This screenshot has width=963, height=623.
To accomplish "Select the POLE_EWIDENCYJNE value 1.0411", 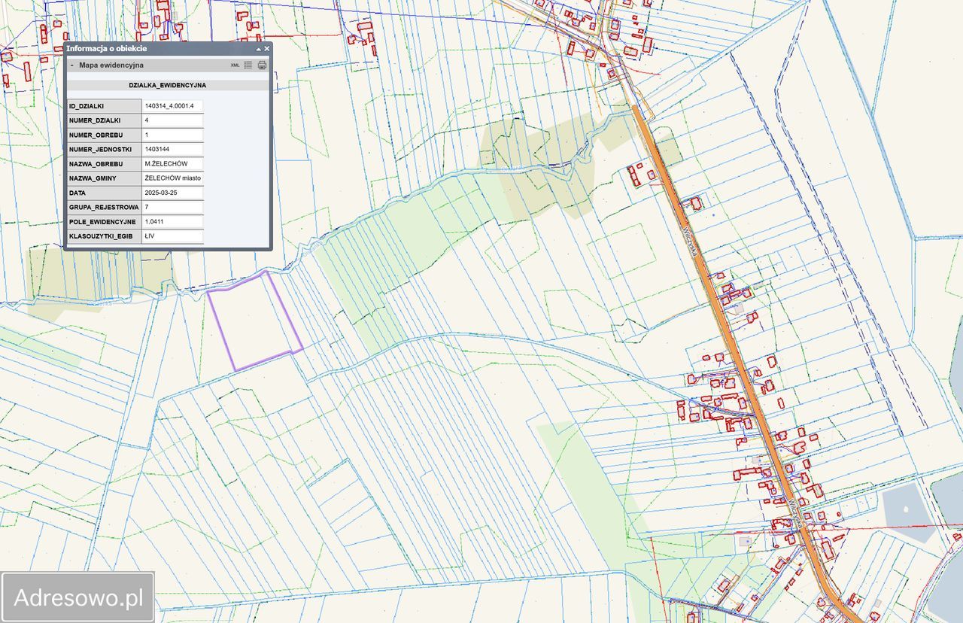I will 172,222.
